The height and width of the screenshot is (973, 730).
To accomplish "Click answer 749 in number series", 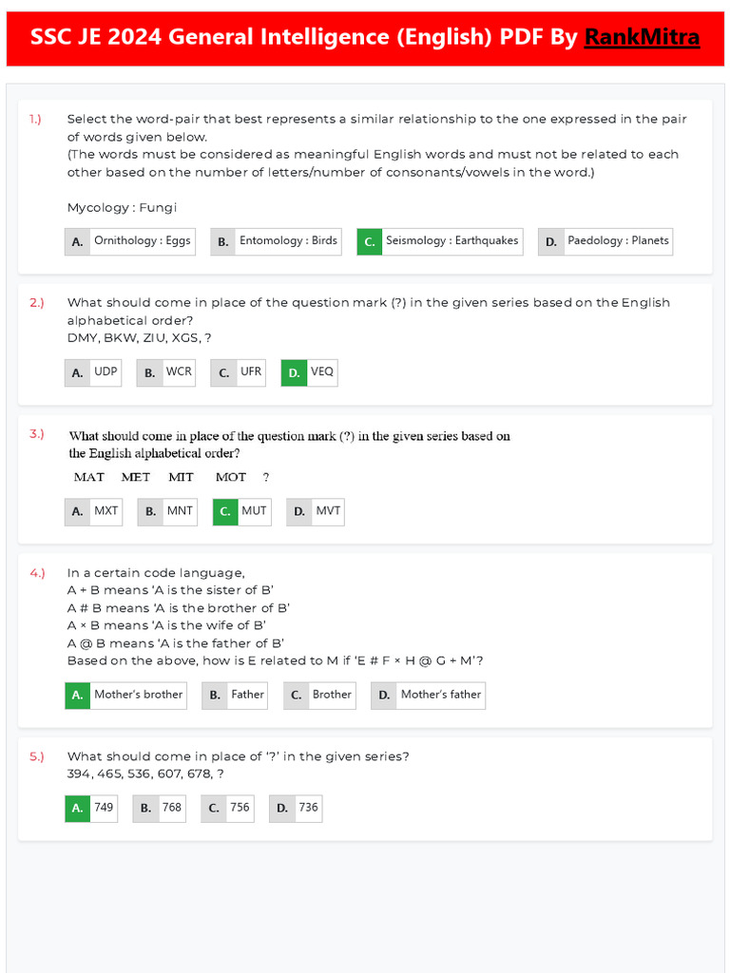I will click(x=91, y=808).
